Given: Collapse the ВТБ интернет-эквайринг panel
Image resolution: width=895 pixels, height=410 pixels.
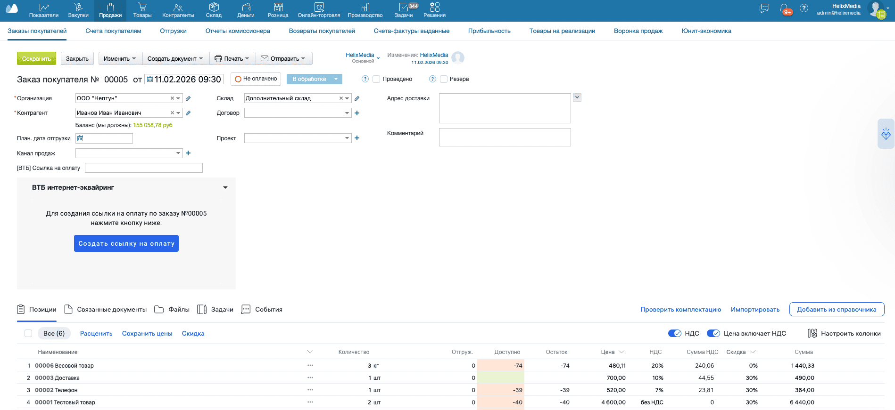Looking at the screenshot, I should coord(225,187).
